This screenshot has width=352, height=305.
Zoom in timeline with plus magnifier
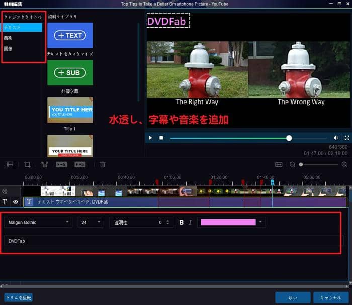[x=344, y=165]
